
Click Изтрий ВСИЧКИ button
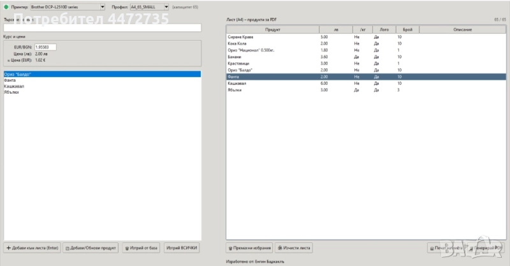pos(182,248)
